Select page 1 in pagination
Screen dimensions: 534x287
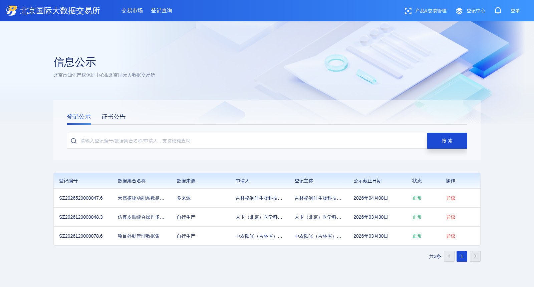(x=462, y=256)
